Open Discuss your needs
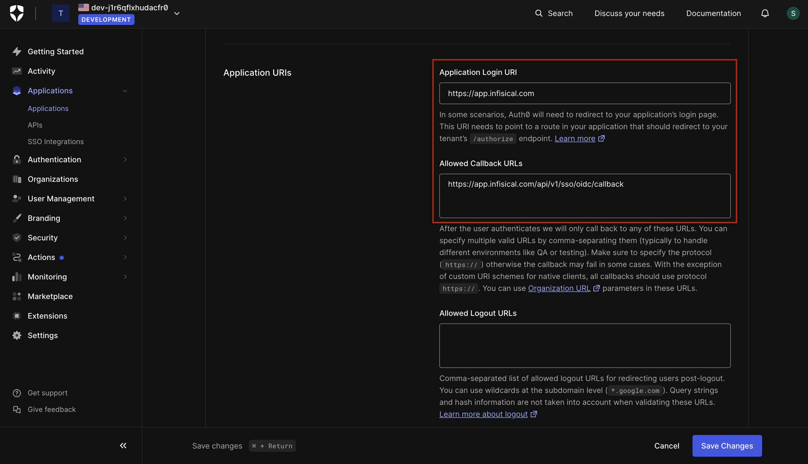 point(629,13)
